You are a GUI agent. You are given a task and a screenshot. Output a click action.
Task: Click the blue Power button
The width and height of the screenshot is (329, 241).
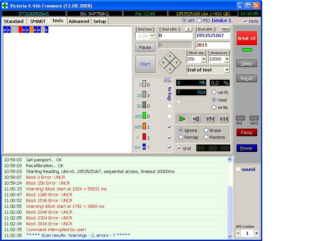pyautogui.click(x=247, y=148)
